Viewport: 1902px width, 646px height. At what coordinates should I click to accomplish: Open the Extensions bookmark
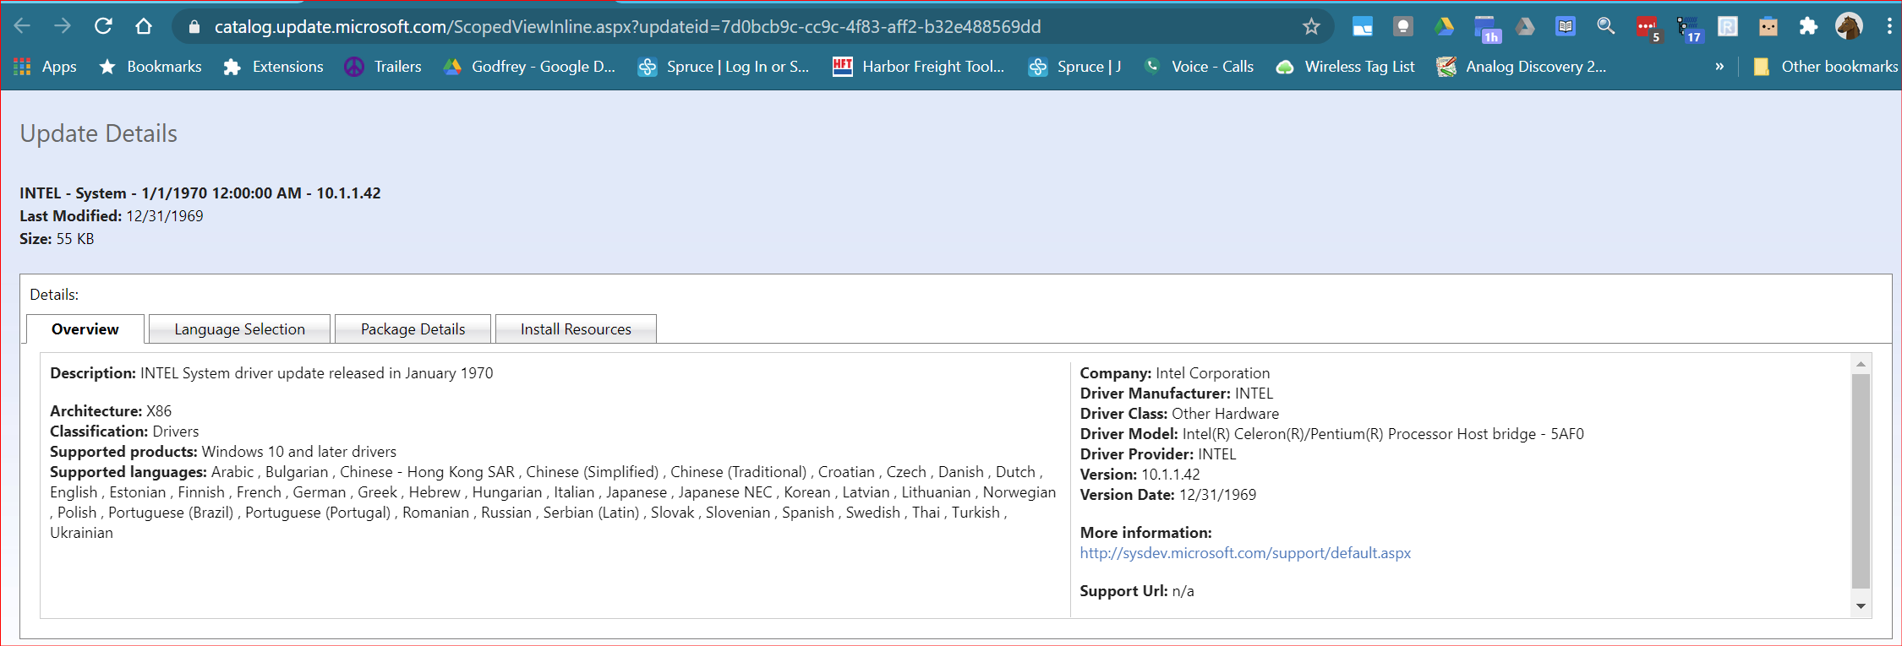click(x=273, y=67)
